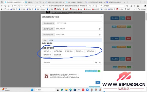Click the blue 添加 button on the user card
Viewport: 147px width, 92px height.
[98, 82]
